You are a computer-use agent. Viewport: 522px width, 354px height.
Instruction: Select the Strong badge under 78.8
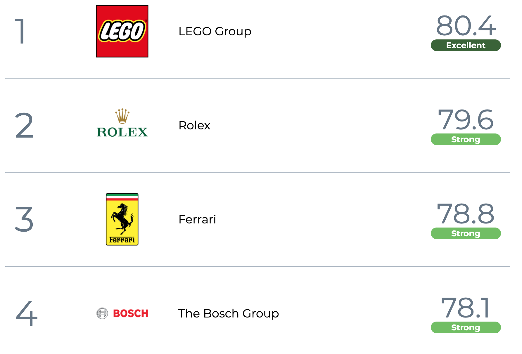pyautogui.click(x=466, y=233)
